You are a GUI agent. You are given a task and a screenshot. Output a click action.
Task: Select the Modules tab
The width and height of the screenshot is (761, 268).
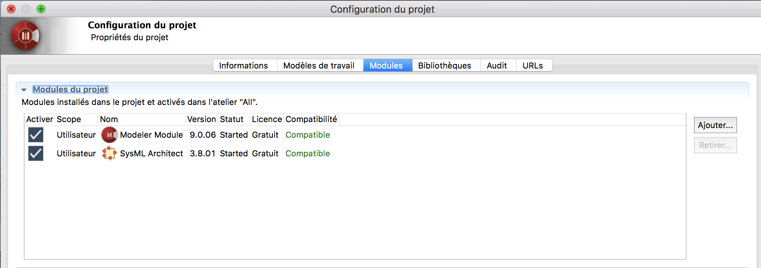pyautogui.click(x=386, y=66)
